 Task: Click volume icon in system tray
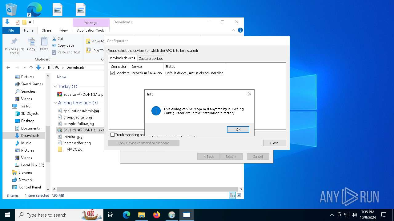[354, 215]
